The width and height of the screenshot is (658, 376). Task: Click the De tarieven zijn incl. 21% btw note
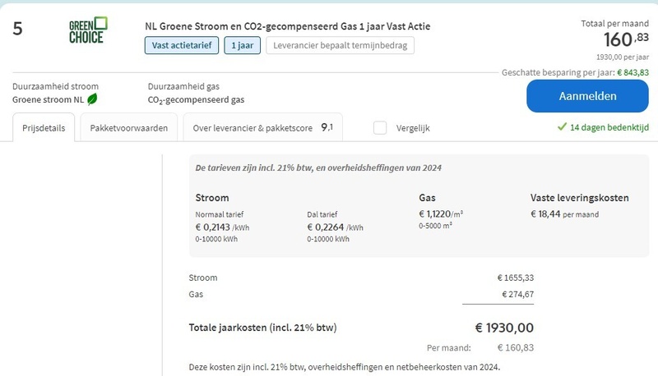coord(318,168)
